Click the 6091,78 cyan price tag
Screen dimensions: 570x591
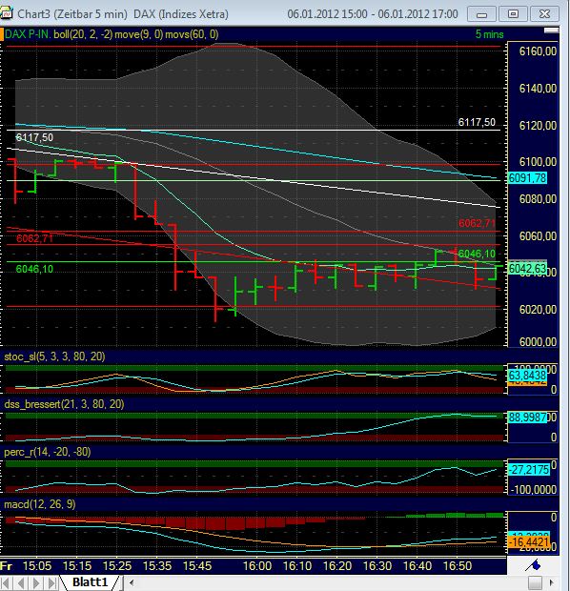pos(527,178)
